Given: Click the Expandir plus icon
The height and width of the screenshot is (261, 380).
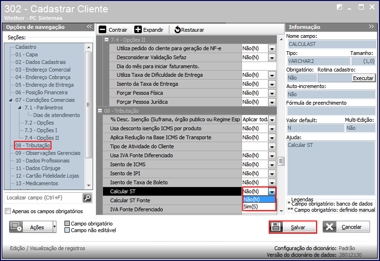Looking at the screenshot, I should pos(138,29).
